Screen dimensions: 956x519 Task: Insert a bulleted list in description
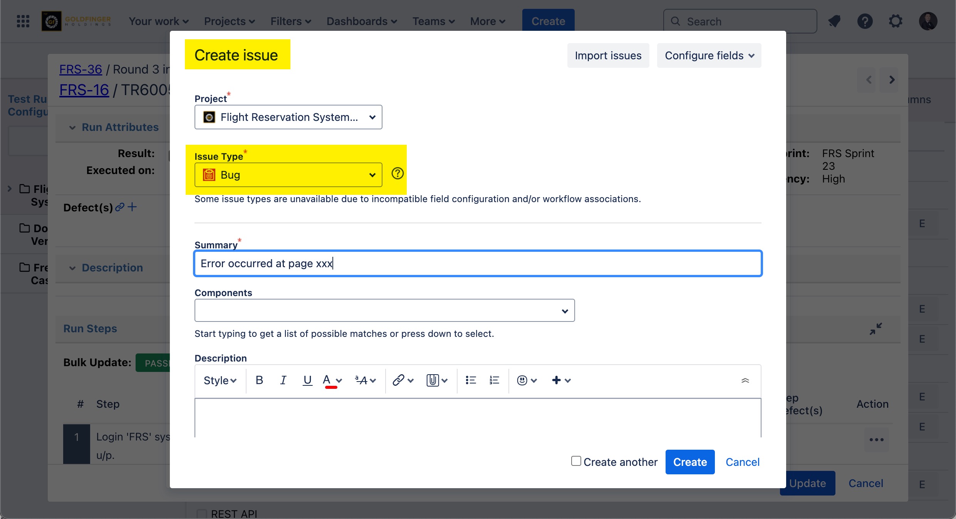tap(470, 380)
